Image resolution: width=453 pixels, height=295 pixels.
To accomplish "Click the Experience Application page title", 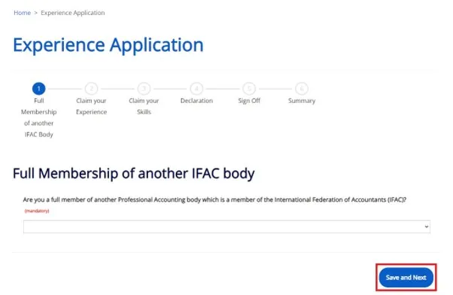I will [x=108, y=45].
